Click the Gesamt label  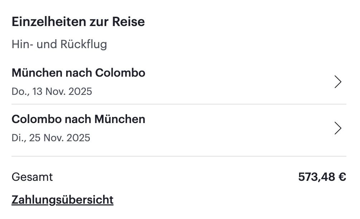pyautogui.click(x=32, y=177)
